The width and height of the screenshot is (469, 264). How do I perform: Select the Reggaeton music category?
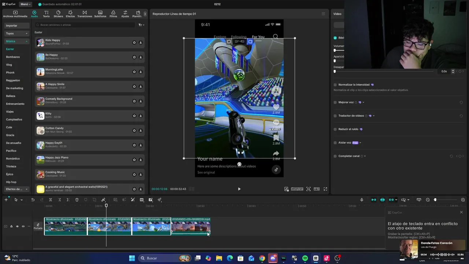(13, 80)
